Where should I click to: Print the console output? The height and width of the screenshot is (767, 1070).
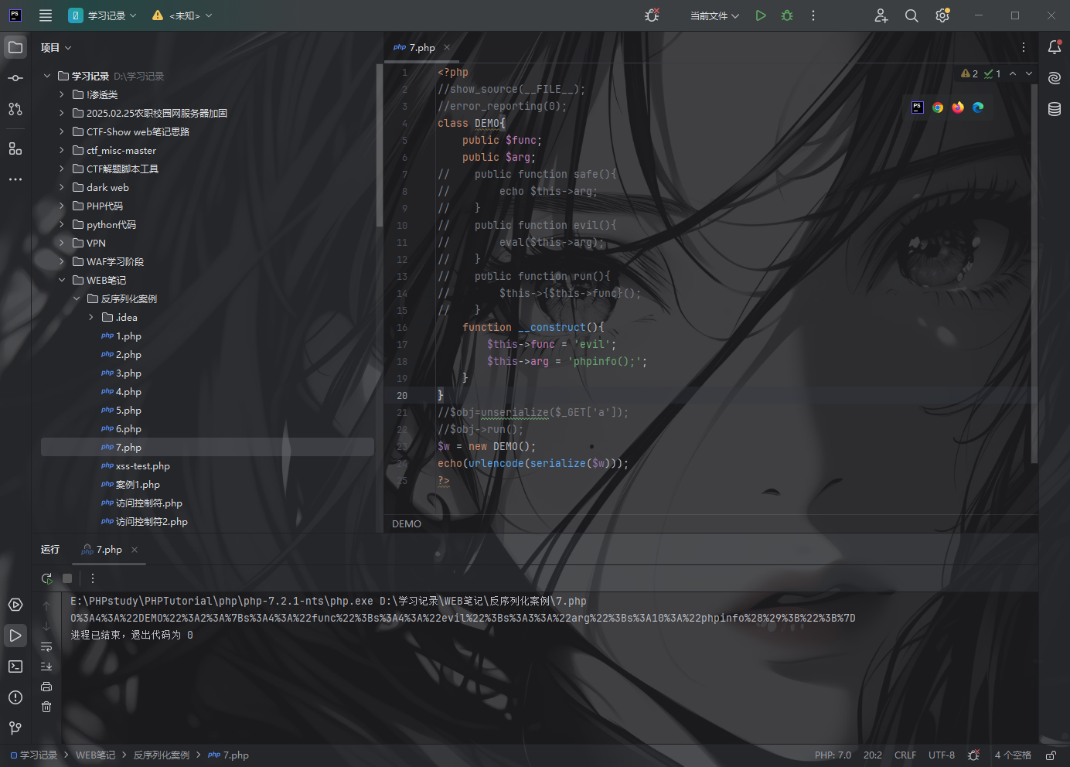pyautogui.click(x=46, y=687)
